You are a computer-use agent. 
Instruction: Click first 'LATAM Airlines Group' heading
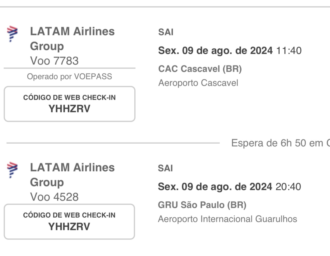(72, 39)
